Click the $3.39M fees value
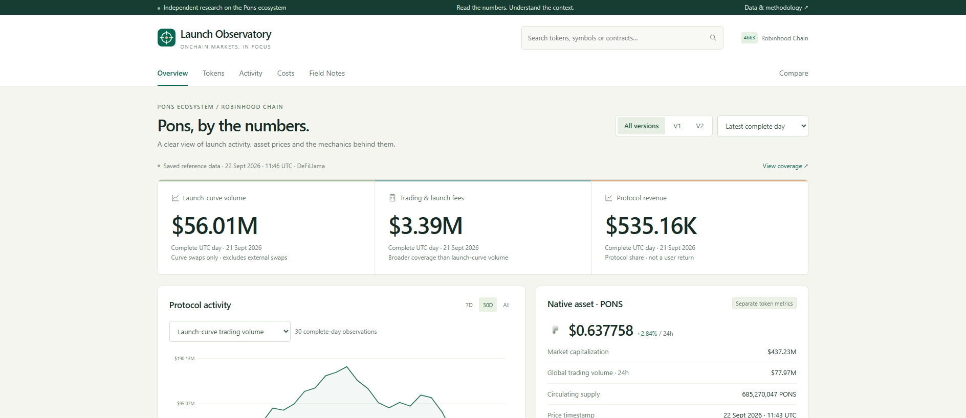 [x=426, y=226]
